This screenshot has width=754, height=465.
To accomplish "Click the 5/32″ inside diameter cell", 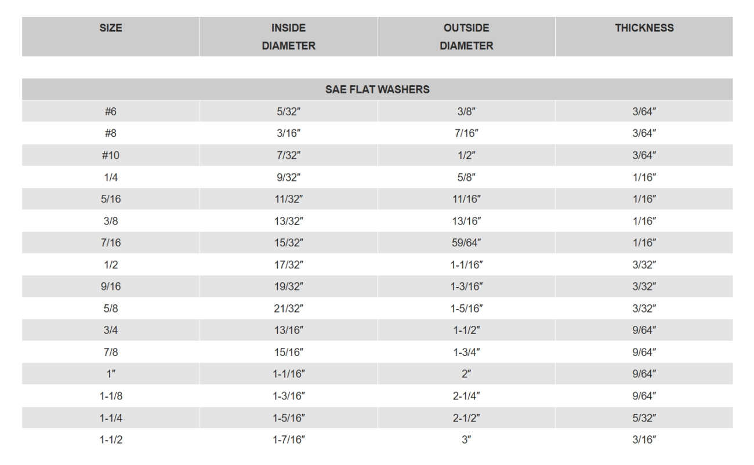I will [x=288, y=112].
